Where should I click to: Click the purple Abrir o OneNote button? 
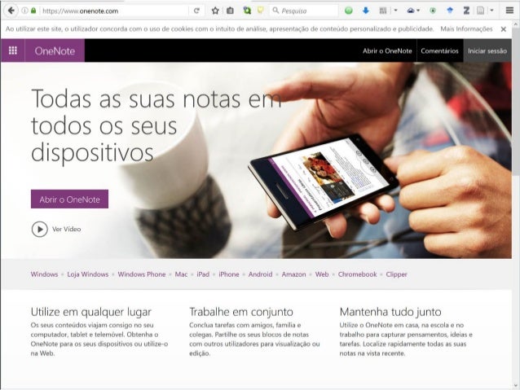(69, 199)
